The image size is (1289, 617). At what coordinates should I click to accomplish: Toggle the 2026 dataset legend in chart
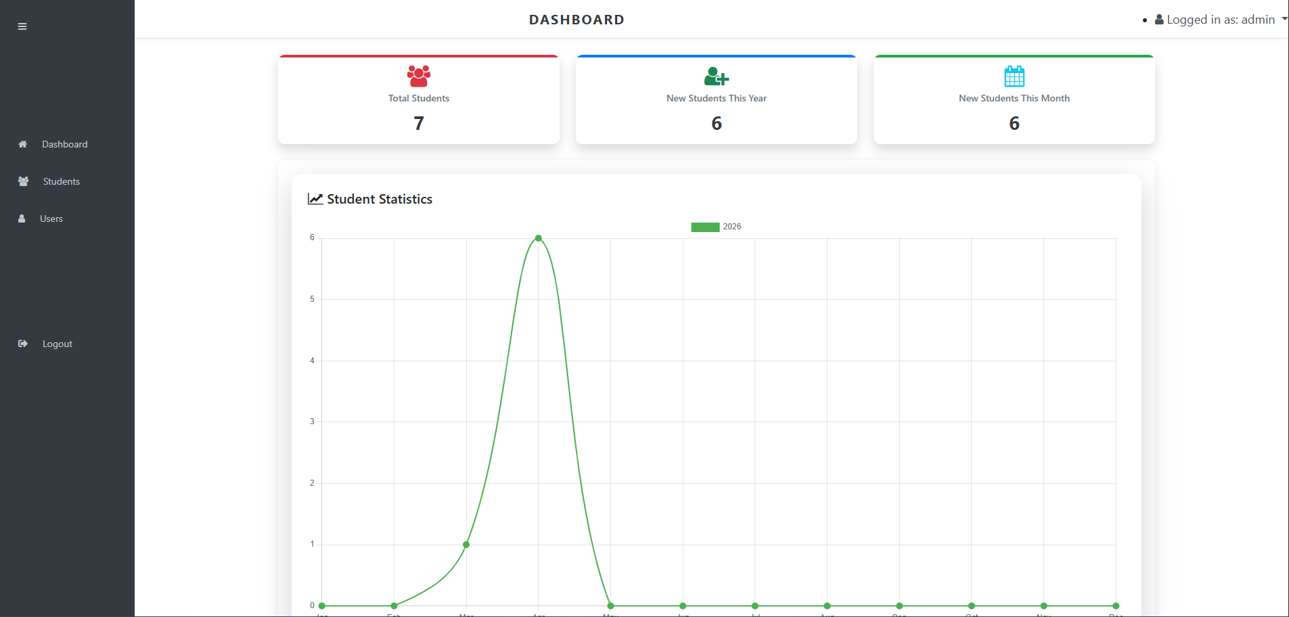click(715, 227)
